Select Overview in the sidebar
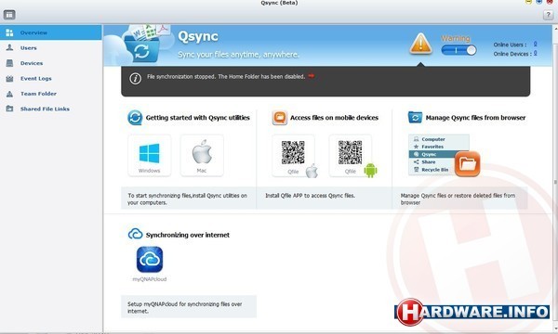 pyautogui.click(x=51, y=32)
